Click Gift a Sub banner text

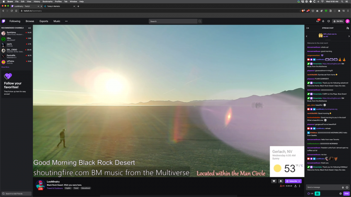tap(330, 35)
